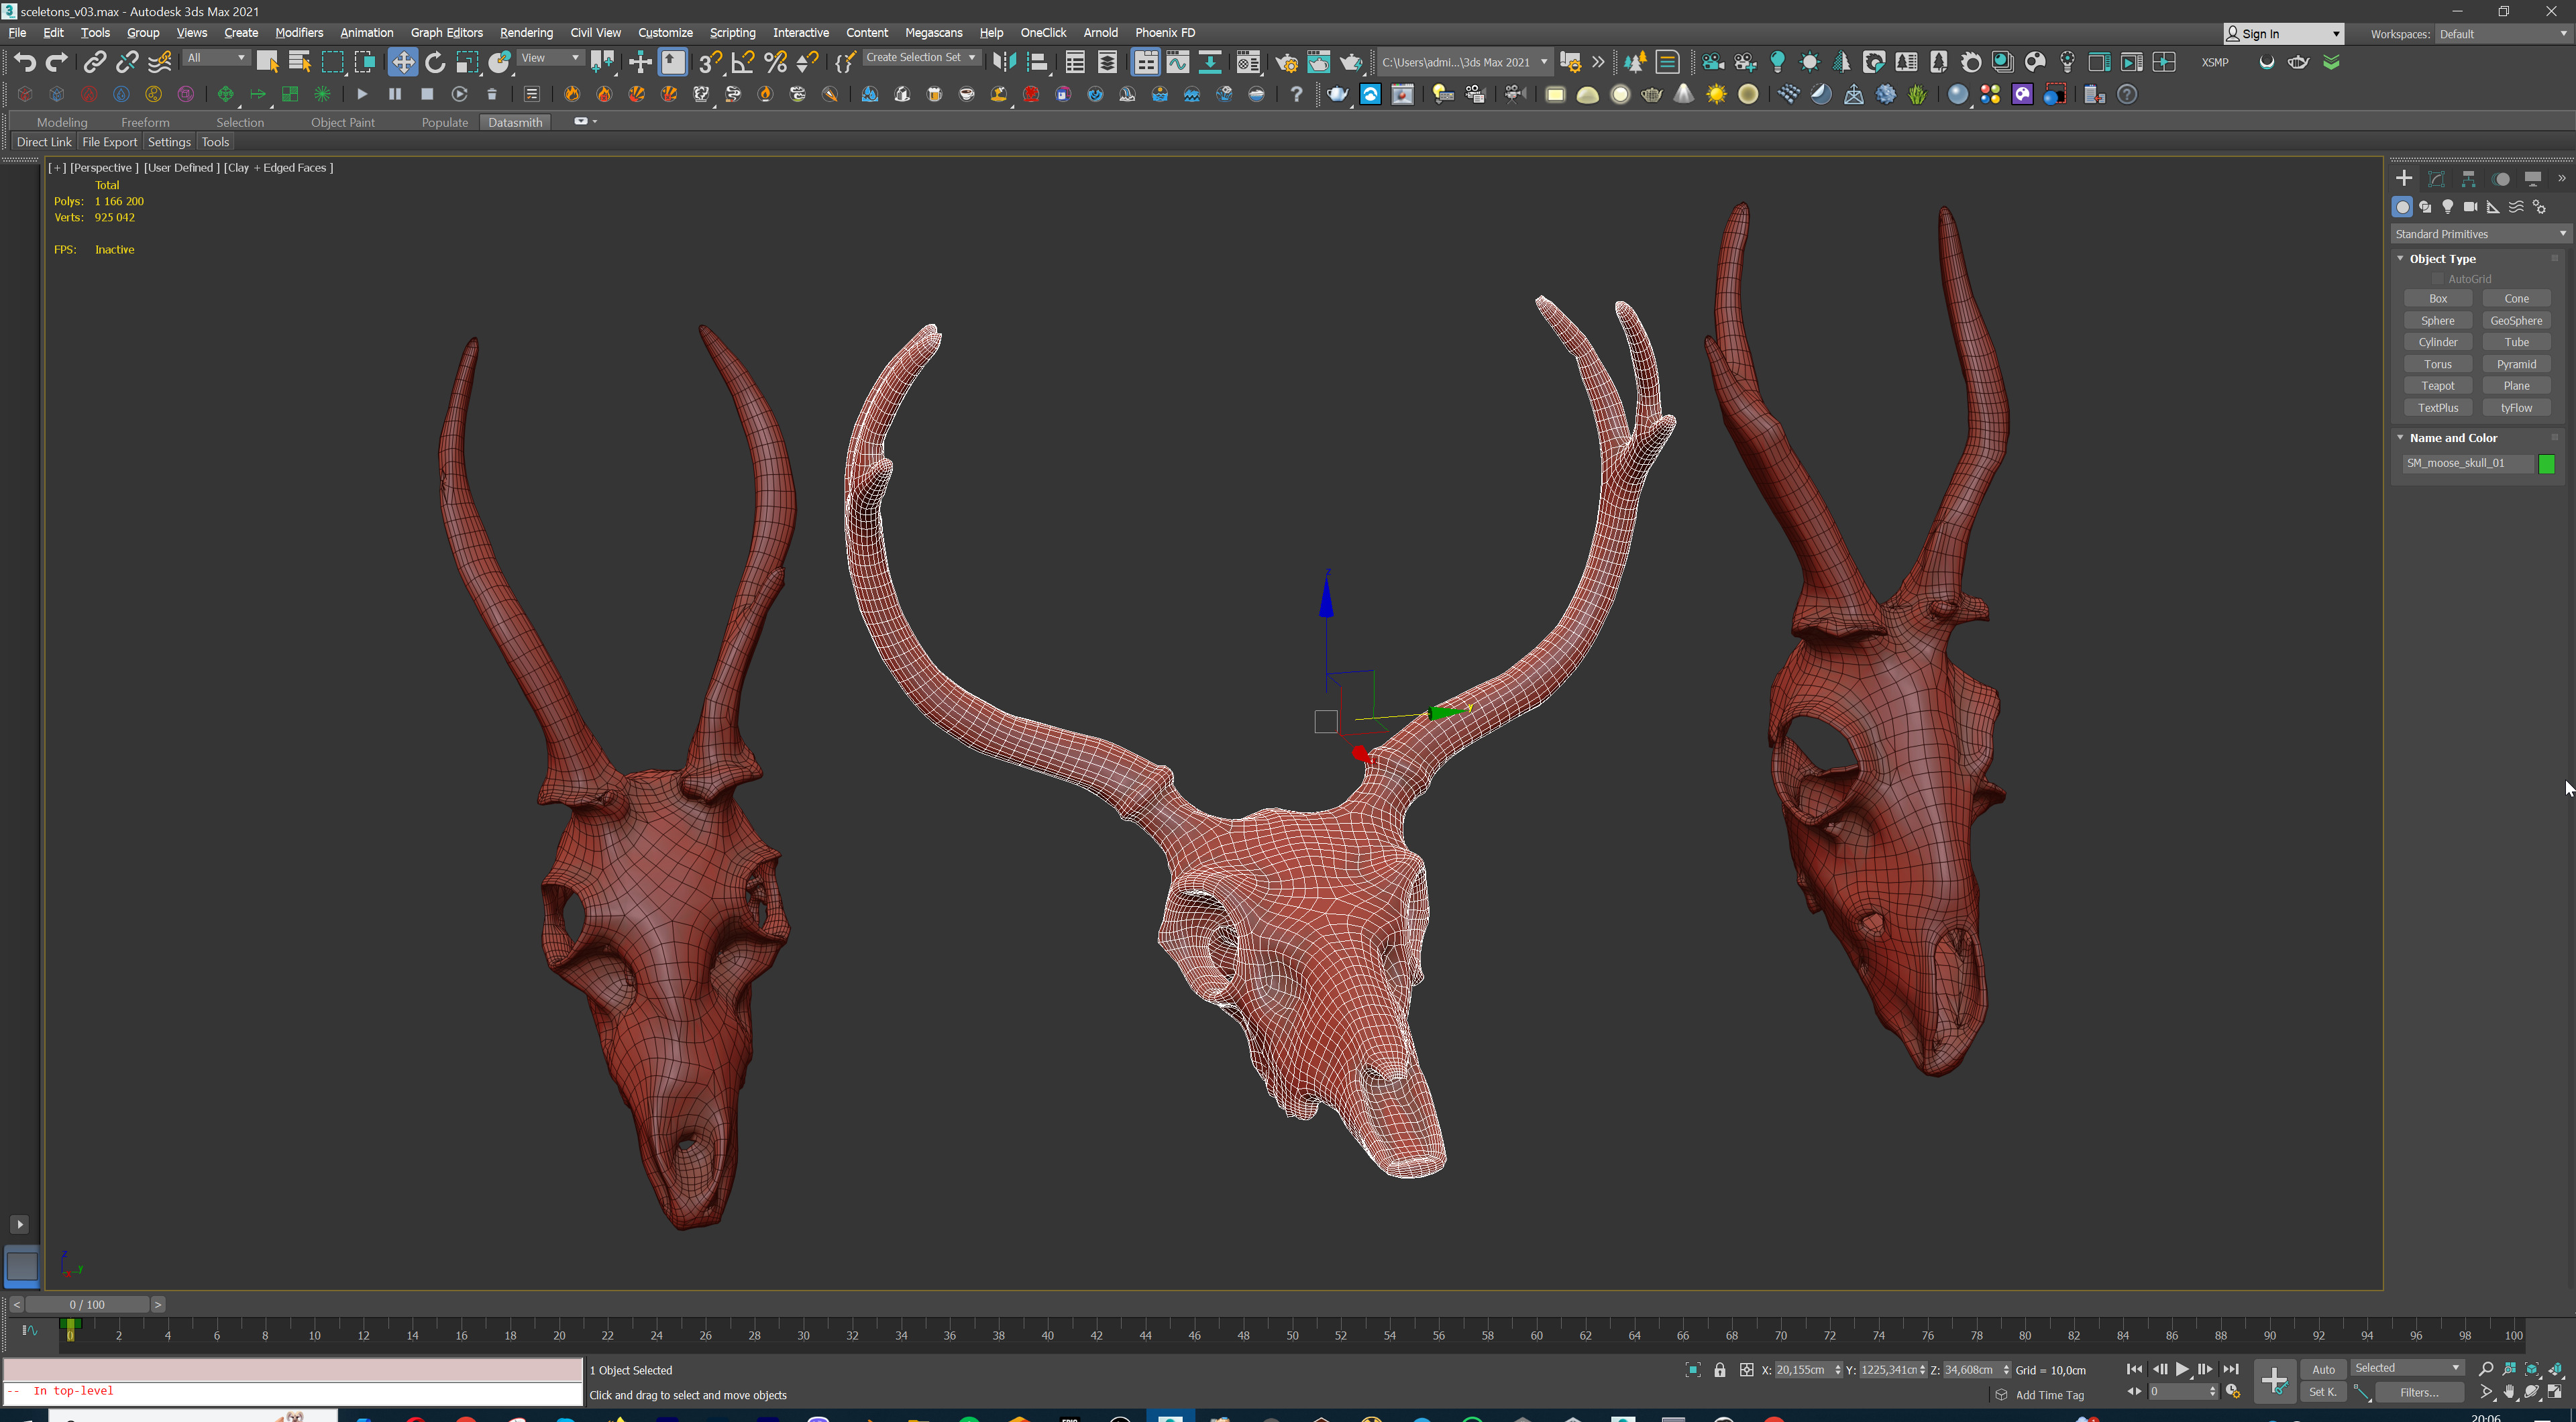Screen dimensions: 2576x1422
Task: Open the Phoenix FD menu
Action: [x=1165, y=32]
